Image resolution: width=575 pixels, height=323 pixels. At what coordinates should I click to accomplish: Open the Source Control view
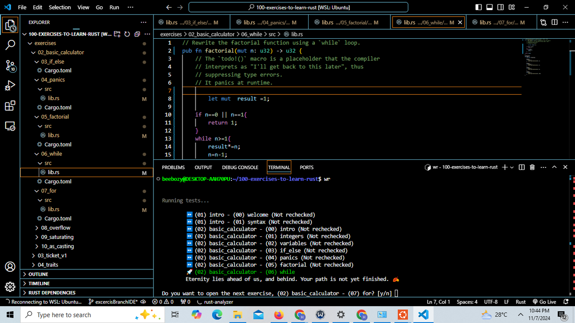point(10,66)
